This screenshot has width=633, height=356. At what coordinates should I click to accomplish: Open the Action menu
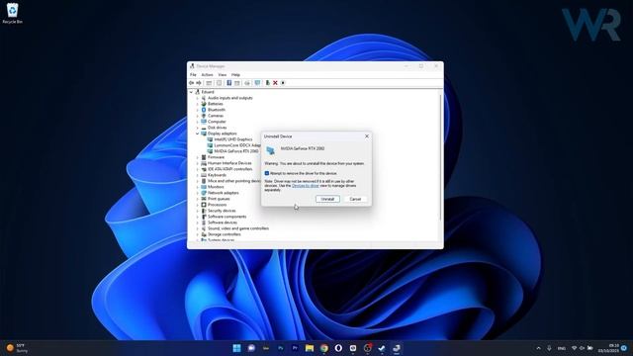207,75
